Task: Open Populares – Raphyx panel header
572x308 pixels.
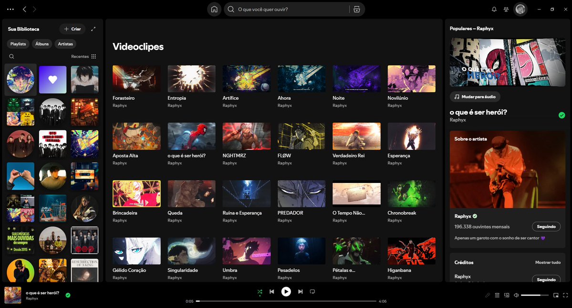Action: [x=471, y=29]
